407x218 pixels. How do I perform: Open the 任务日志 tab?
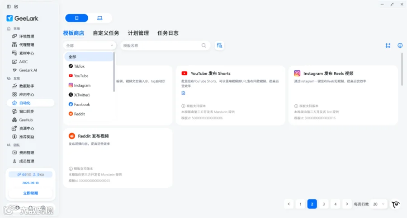pos(168,33)
